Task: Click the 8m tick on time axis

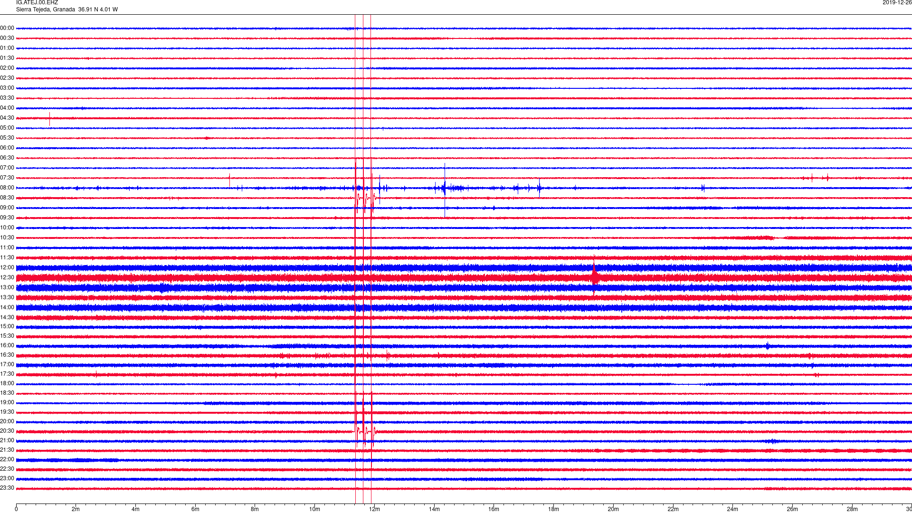Action: pyautogui.click(x=255, y=509)
